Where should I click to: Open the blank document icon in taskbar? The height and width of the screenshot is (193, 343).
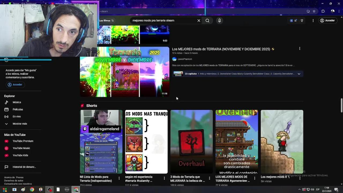coord(58,190)
